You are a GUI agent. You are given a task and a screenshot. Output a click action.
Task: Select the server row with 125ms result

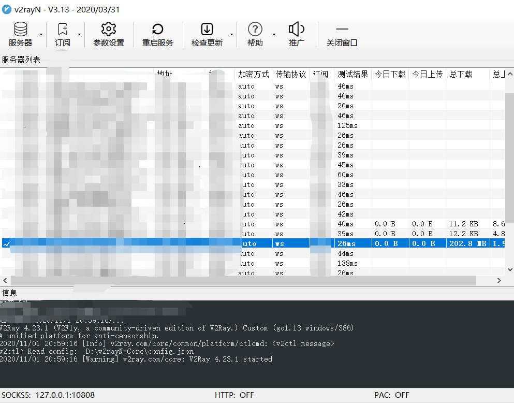click(253, 125)
